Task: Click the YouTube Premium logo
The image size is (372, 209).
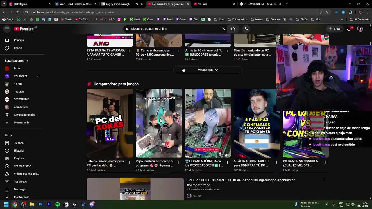Action: pyautogui.click(x=24, y=29)
